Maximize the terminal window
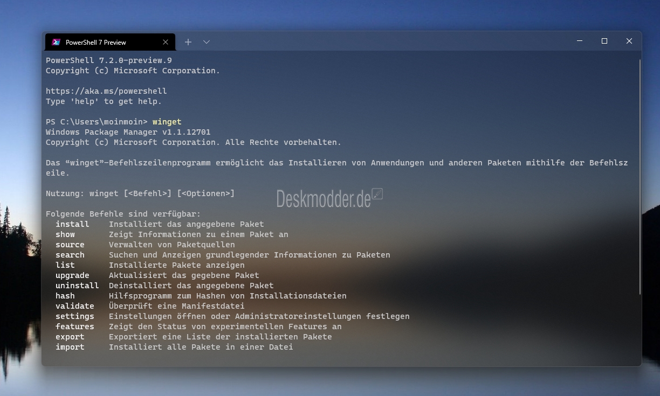660x396 pixels. 604,41
